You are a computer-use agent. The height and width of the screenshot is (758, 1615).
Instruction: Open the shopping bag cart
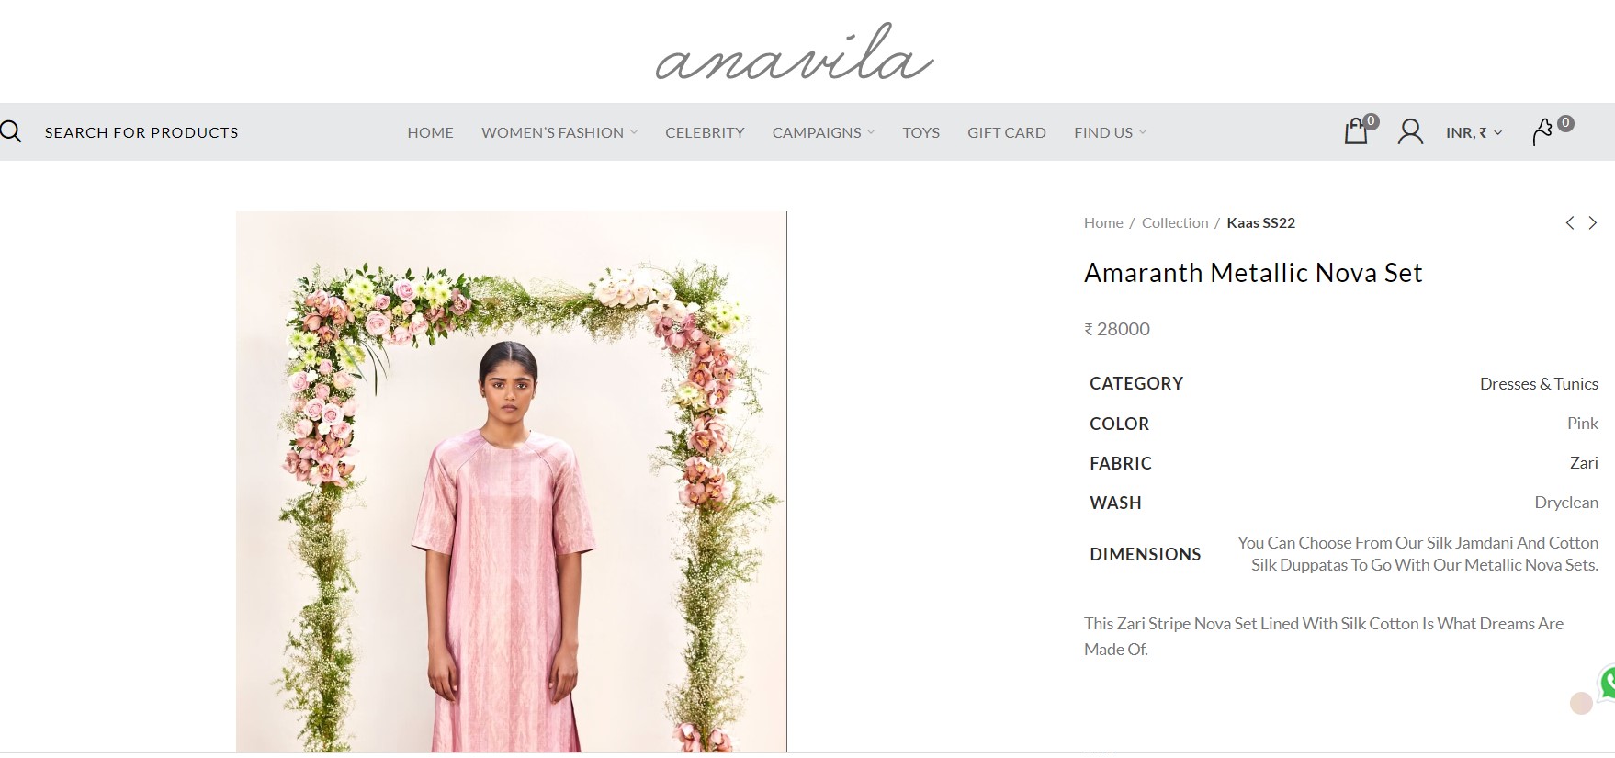pyautogui.click(x=1356, y=131)
